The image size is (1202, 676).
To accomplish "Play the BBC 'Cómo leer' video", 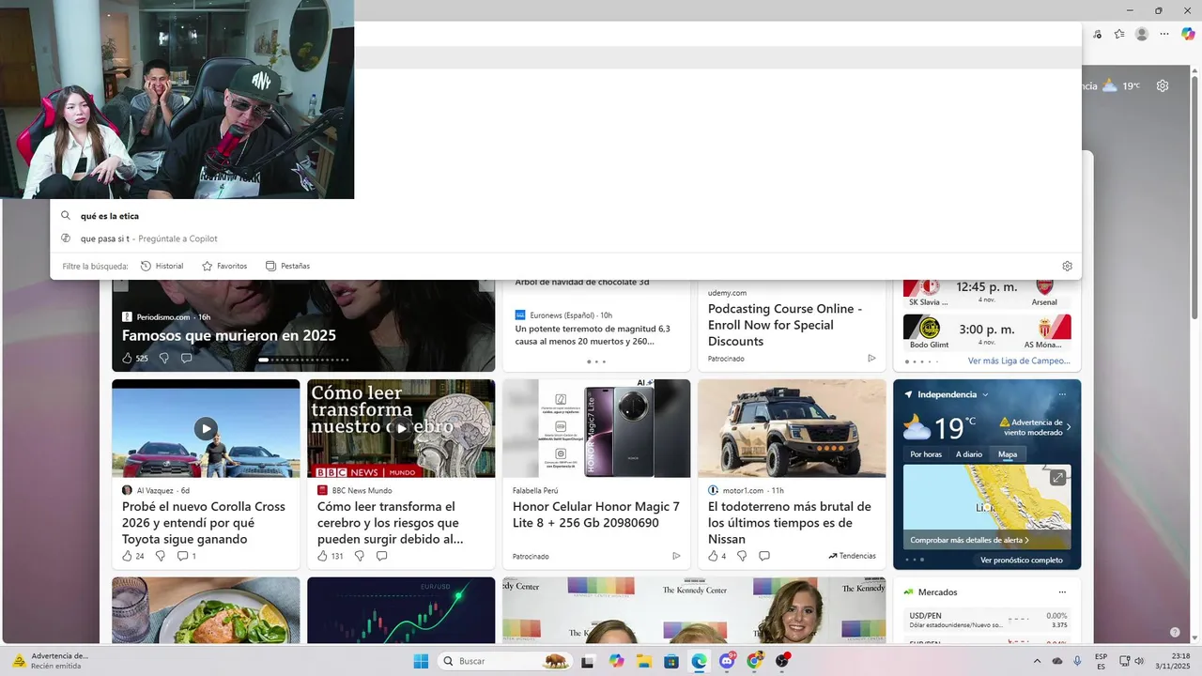I will [401, 428].
